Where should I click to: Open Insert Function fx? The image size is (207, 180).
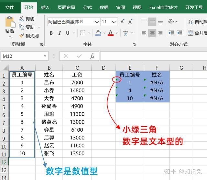click(x=92, y=56)
